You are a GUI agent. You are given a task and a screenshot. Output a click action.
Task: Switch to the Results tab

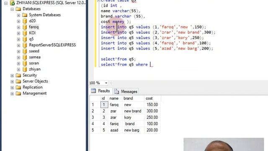(100, 91)
